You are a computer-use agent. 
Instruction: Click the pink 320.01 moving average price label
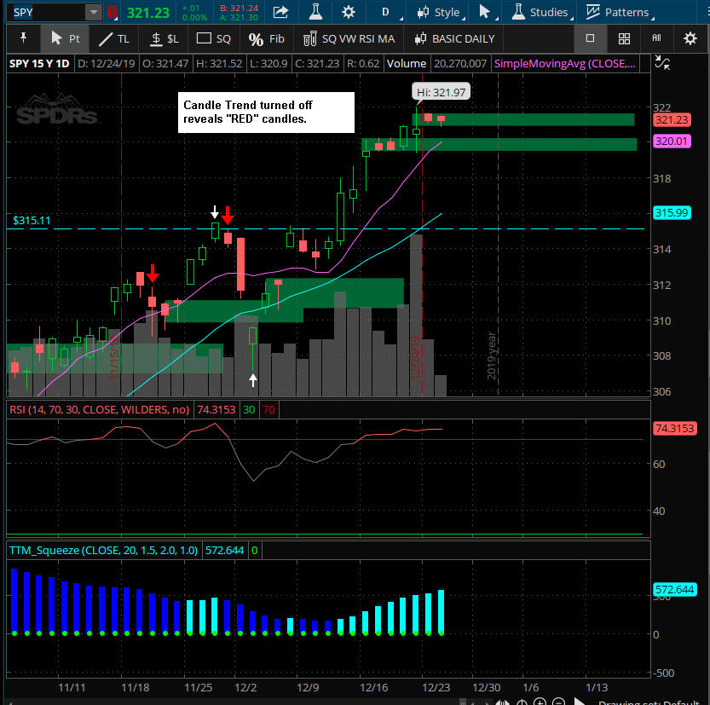tap(671, 142)
